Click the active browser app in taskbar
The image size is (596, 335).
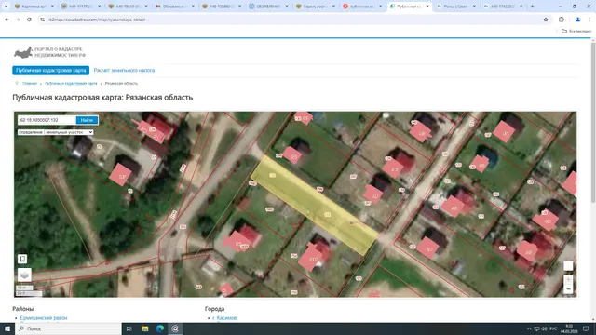[x=175, y=328]
